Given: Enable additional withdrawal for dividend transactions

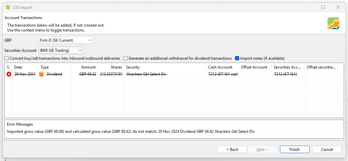Looking at the screenshot, I should (x=126, y=58).
